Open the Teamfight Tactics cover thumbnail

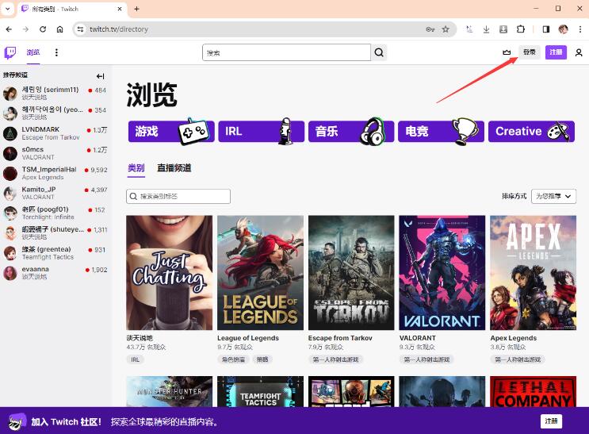point(260,391)
